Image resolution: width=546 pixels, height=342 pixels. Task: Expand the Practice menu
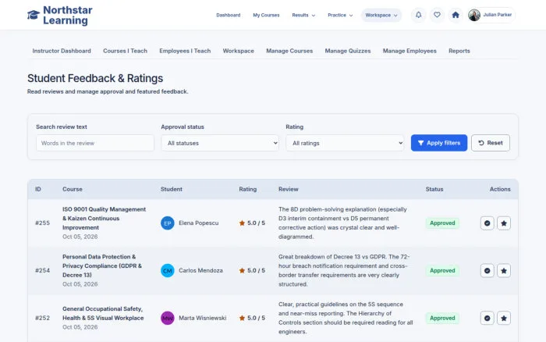340,15
